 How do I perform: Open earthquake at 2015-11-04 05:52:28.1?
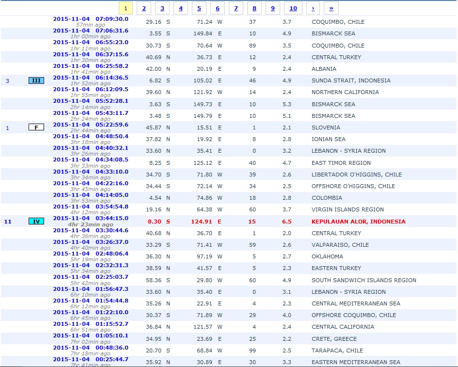click(91, 101)
